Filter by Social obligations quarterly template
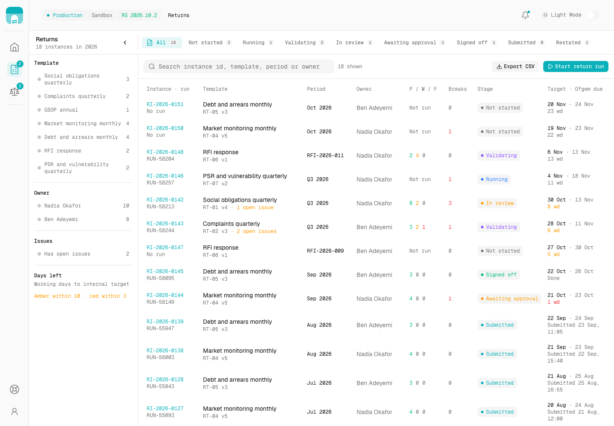This screenshot has height=426, width=614. point(83,79)
